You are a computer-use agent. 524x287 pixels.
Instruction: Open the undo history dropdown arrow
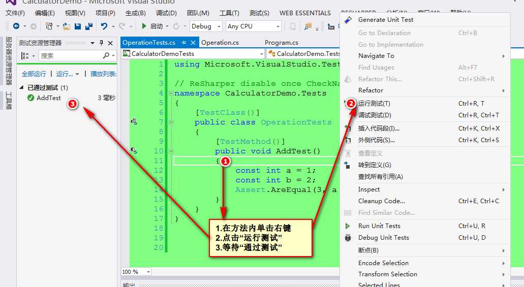click(113, 26)
